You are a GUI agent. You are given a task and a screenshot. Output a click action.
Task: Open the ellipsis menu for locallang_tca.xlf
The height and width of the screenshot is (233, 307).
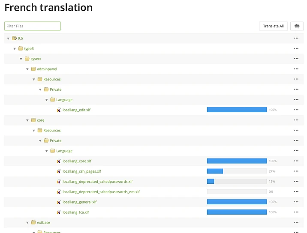click(296, 212)
